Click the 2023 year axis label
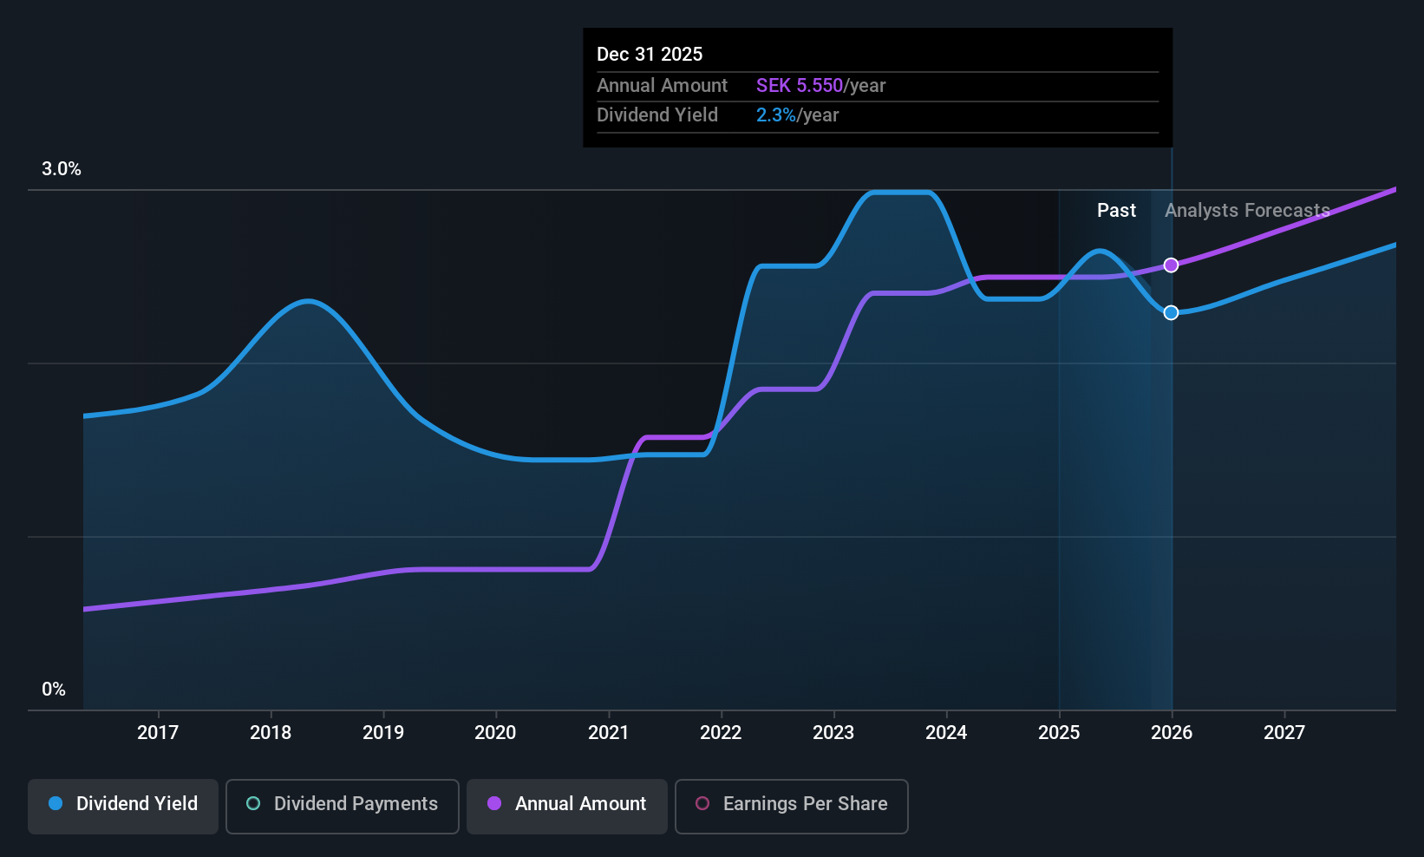Image resolution: width=1424 pixels, height=857 pixels. pyautogui.click(x=833, y=733)
